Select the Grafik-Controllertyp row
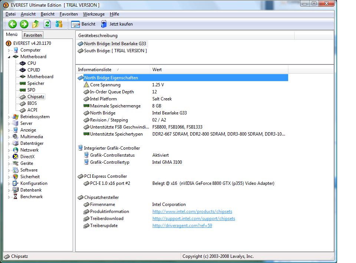This screenshot has height=263, width=356. pyautogui.click(x=182, y=162)
